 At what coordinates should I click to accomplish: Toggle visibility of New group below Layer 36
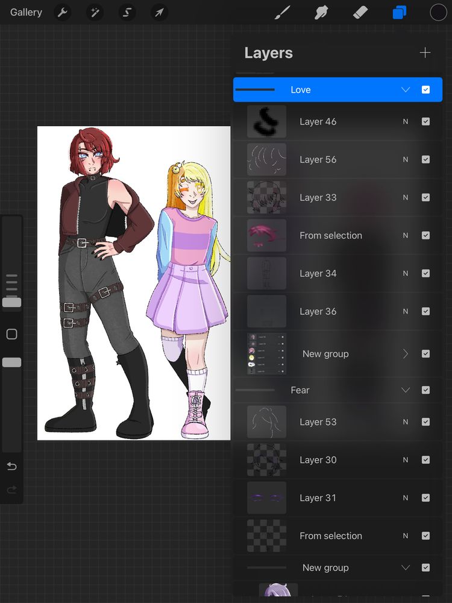[425, 354]
